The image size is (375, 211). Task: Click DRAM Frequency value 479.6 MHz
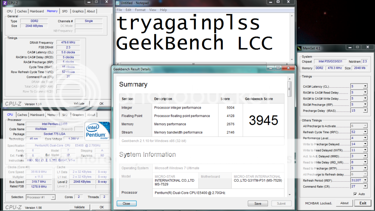(x=68, y=43)
